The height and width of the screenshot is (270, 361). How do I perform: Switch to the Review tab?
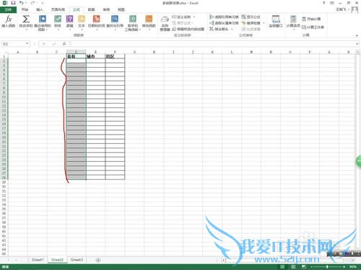106,9
